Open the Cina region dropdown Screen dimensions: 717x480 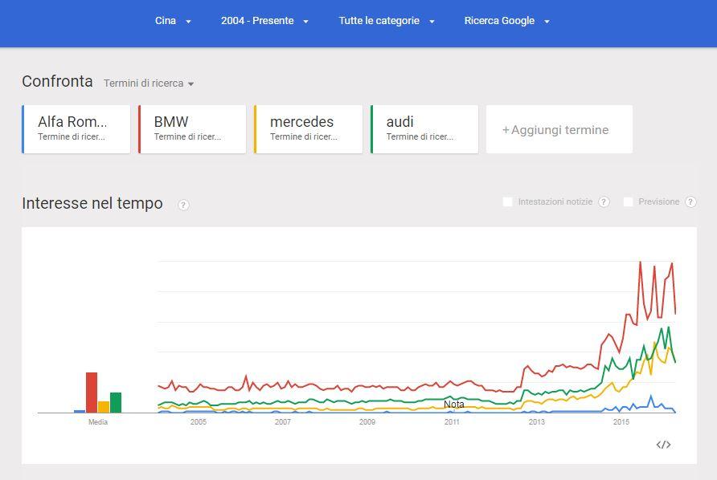click(173, 21)
